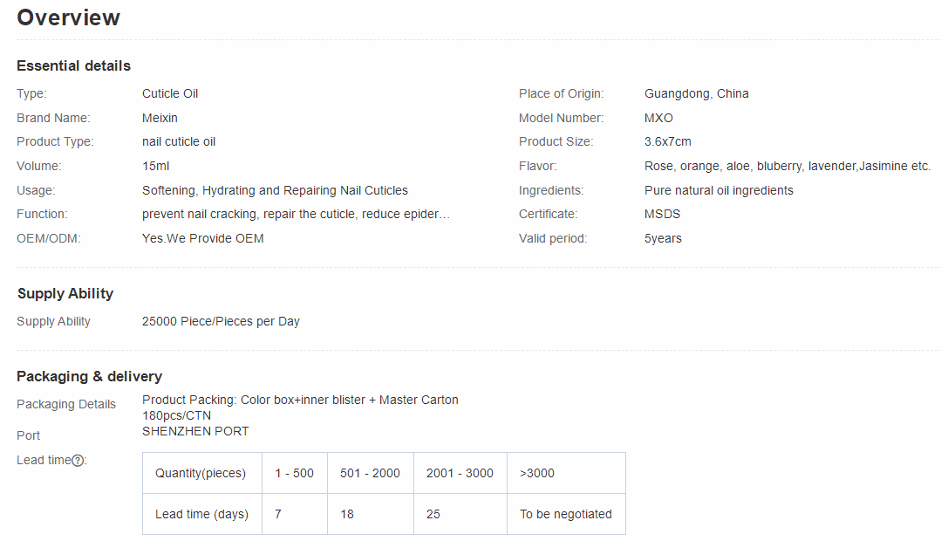Viewport: 941px width, 541px height.
Task: Click the MSDS certificate value
Action: (x=662, y=214)
